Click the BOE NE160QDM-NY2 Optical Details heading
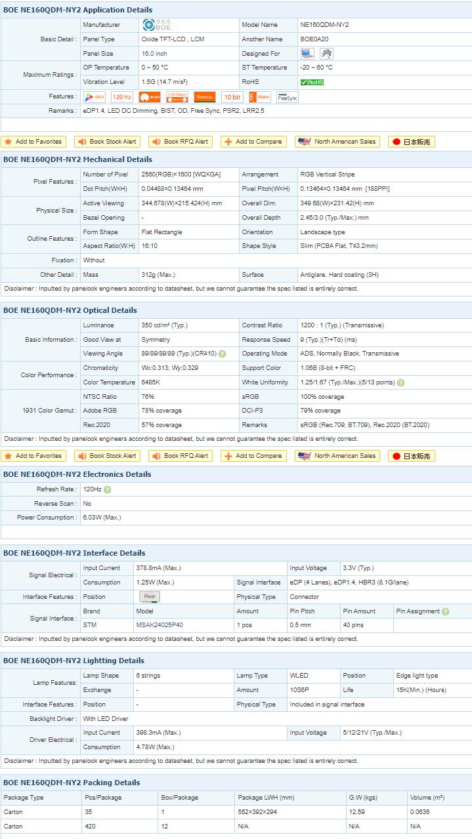Viewport: 472px width, 839px height. click(x=70, y=310)
